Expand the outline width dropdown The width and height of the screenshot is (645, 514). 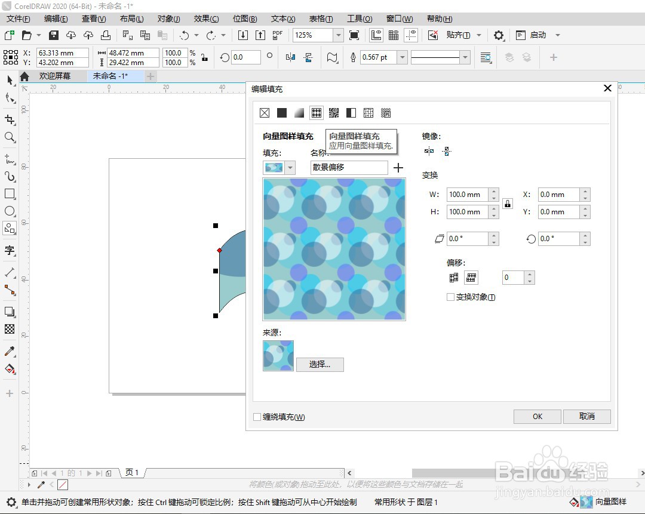click(403, 57)
